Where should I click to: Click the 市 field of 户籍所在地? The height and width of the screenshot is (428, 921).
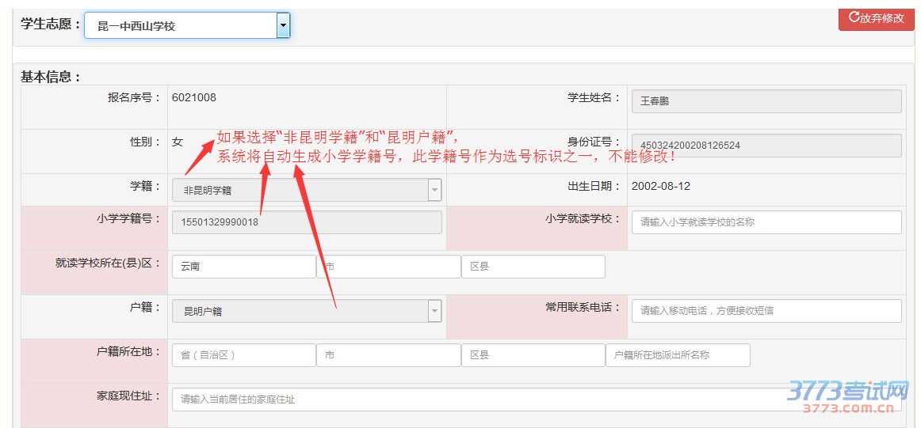[388, 355]
